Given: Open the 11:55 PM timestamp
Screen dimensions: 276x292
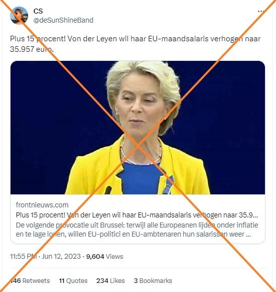Looking at the screenshot, I should (x=24, y=256).
